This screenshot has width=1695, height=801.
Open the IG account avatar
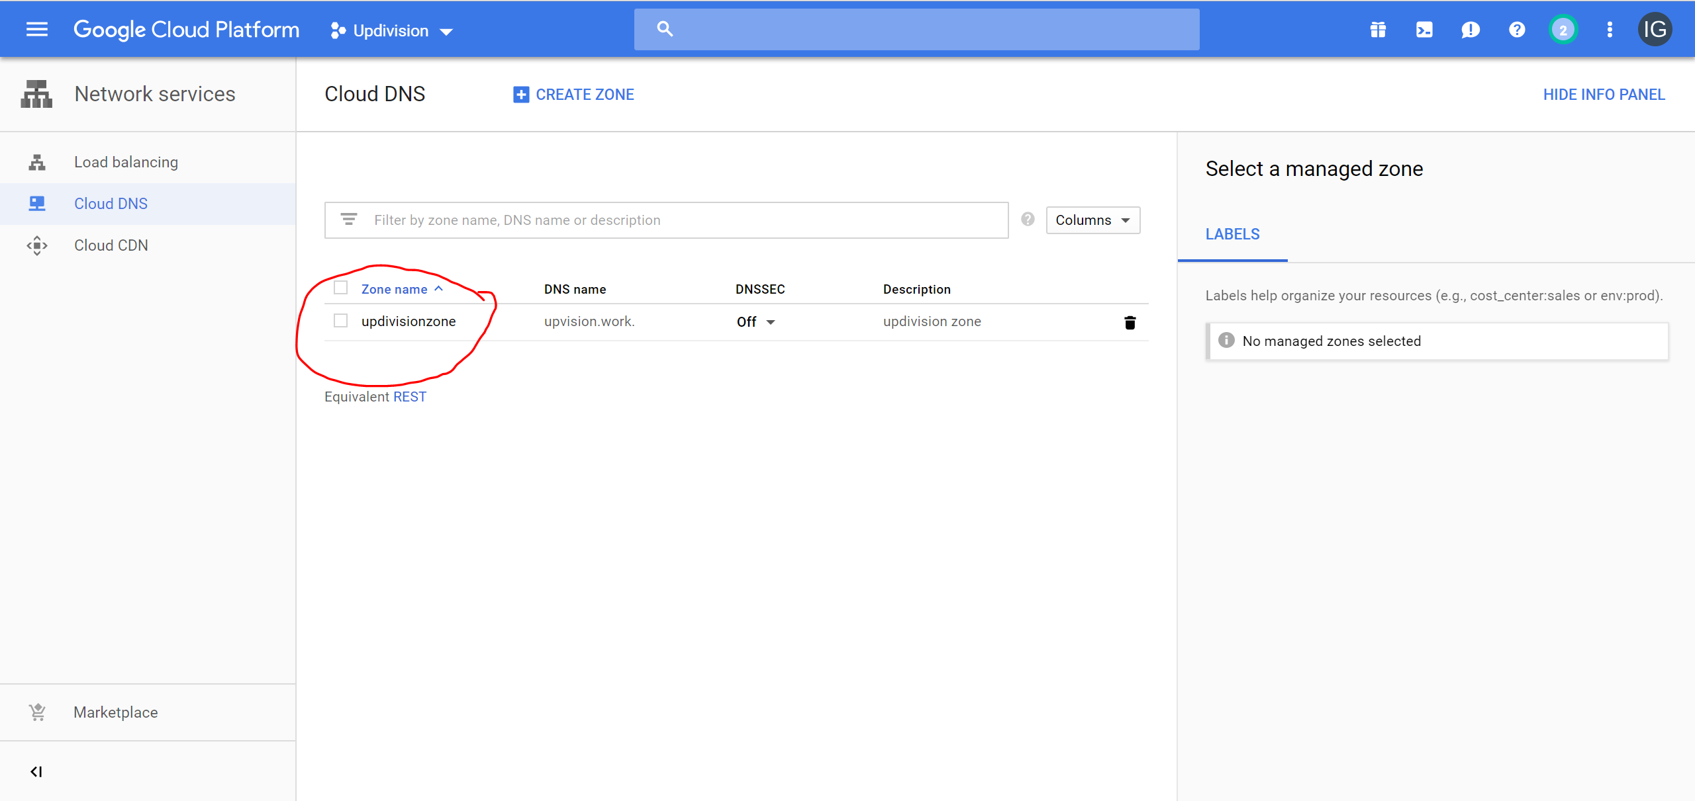tap(1655, 30)
